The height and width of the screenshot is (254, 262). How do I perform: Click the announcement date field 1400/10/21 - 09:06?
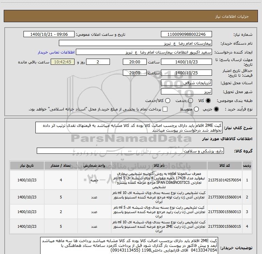pyautogui.click(x=49, y=34)
